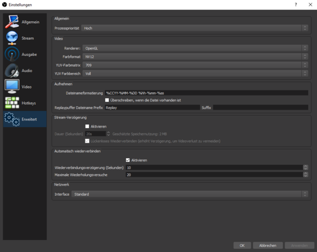Viewport: 317px width, 252px height.
Task: Open Video settings via the monitor icon
Action: [12, 86]
